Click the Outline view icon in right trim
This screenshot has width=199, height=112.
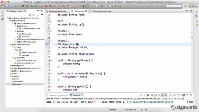coord(197,16)
